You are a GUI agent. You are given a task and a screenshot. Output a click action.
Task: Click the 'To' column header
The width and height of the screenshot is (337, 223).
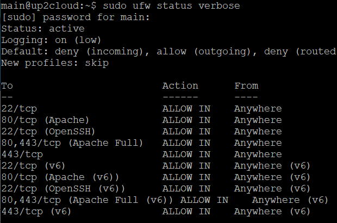point(7,86)
